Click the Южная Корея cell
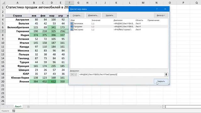 pyautogui.click(x=18, y=78)
